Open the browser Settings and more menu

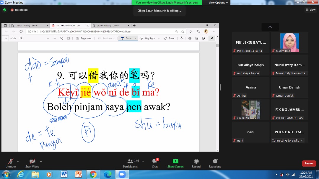(214, 32)
